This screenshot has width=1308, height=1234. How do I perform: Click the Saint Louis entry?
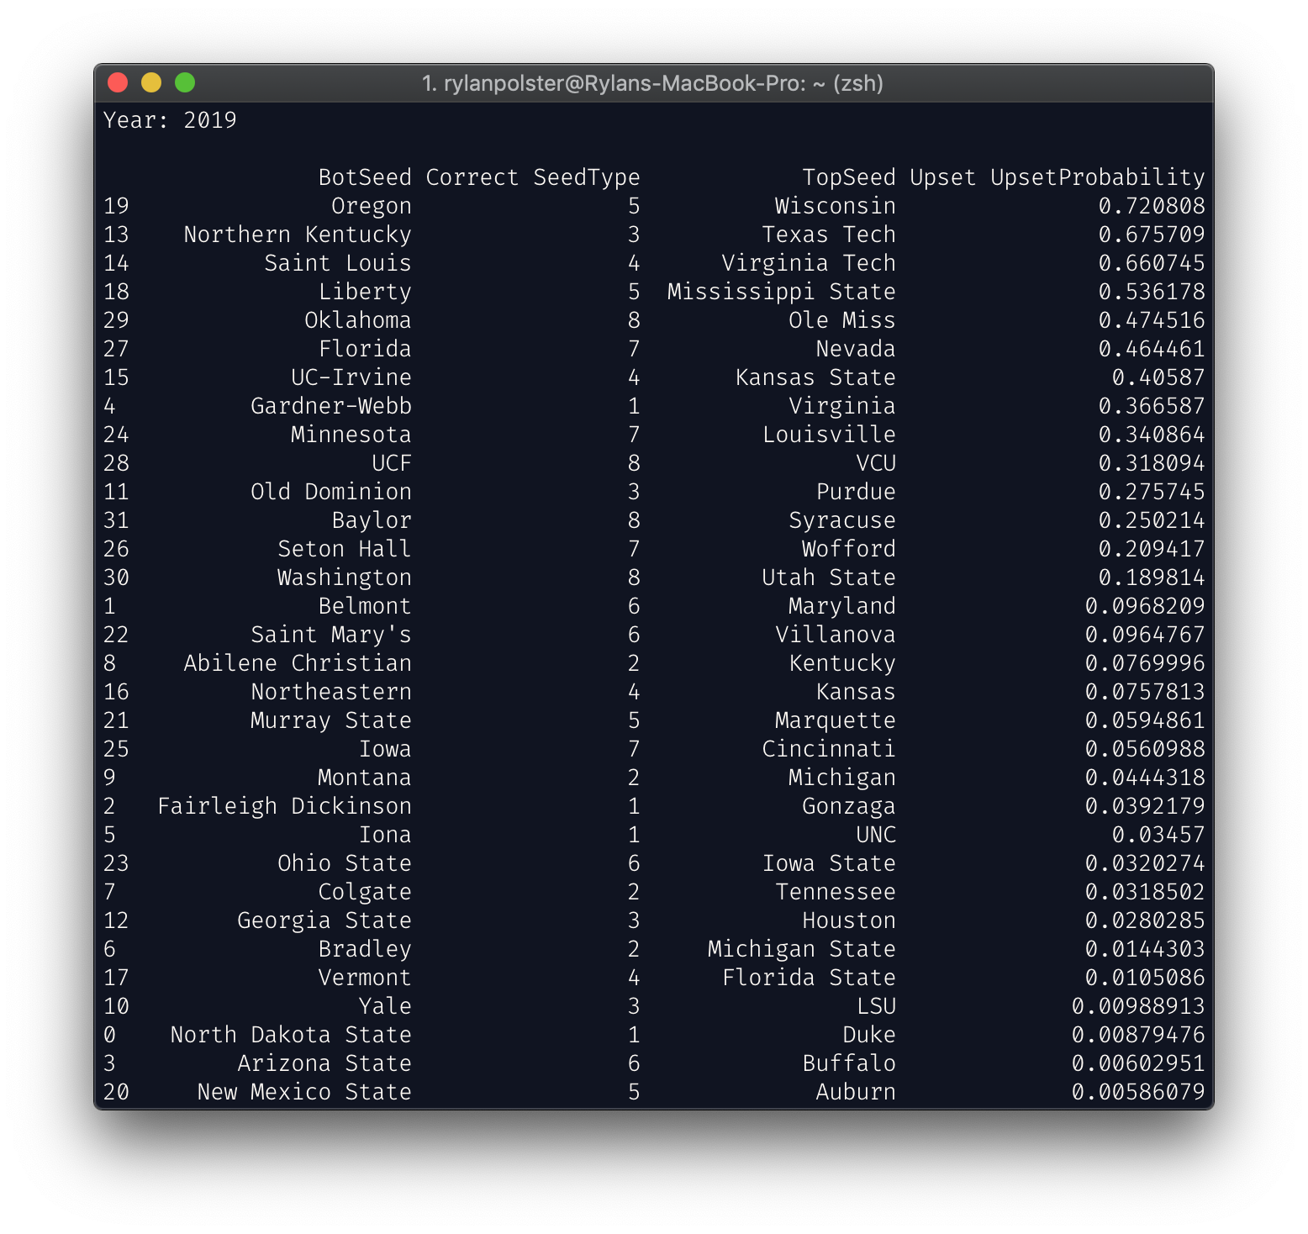click(x=338, y=263)
